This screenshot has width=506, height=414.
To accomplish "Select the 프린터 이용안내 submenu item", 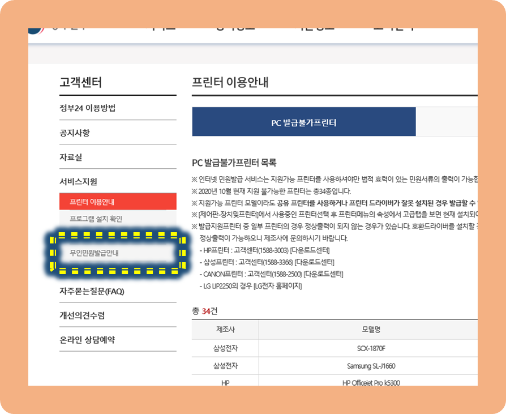I will click(x=118, y=202).
